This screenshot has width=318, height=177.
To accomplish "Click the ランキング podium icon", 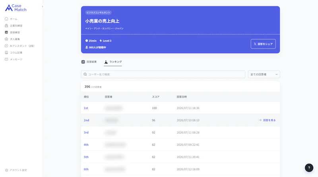I will pyautogui.click(x=106, y=62).
